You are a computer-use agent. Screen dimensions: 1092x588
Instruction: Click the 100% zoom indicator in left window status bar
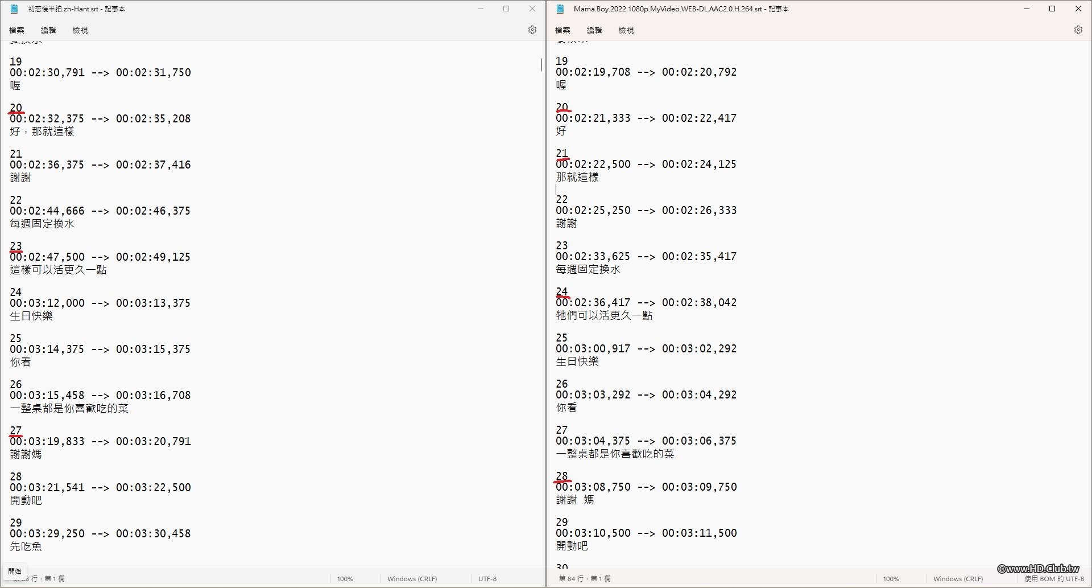[x=345, y=579]
